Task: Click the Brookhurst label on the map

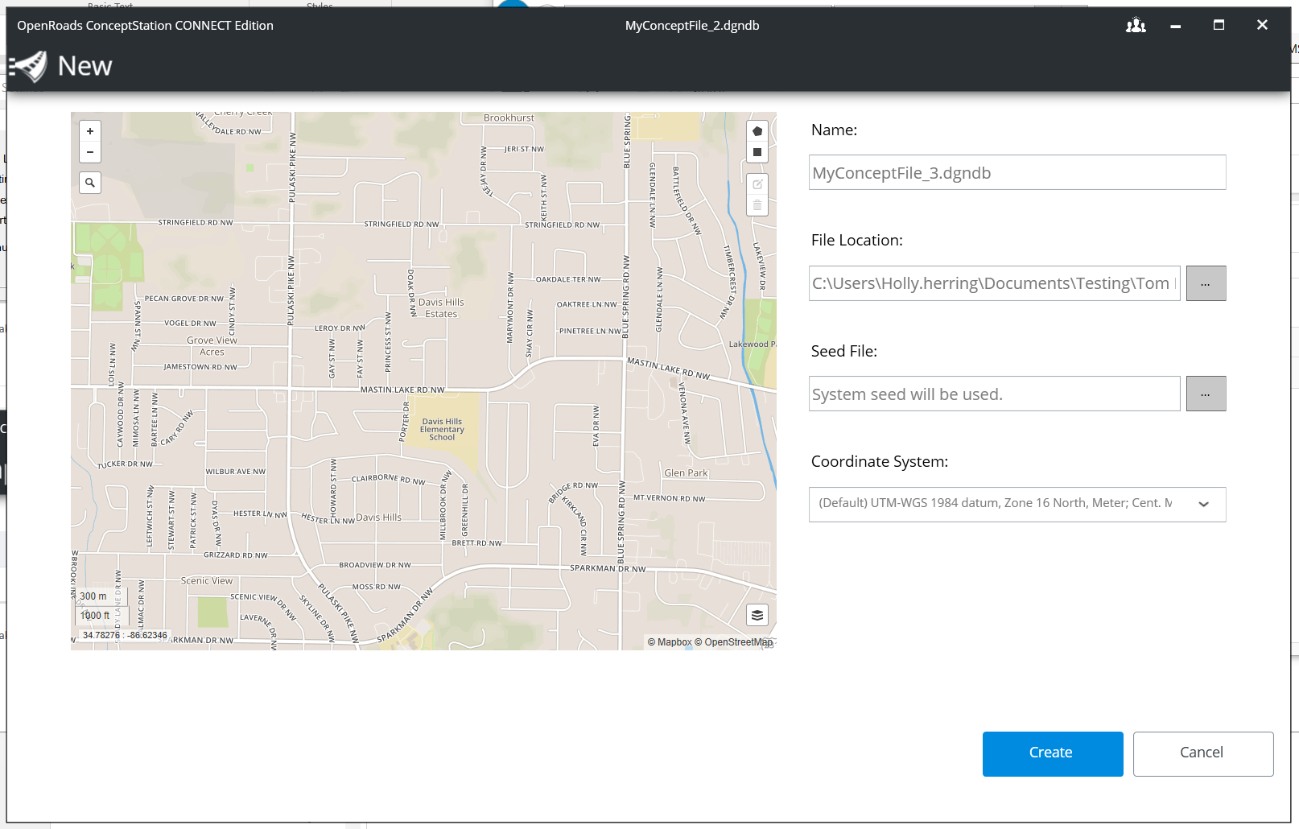Action: tap(509, 118)
